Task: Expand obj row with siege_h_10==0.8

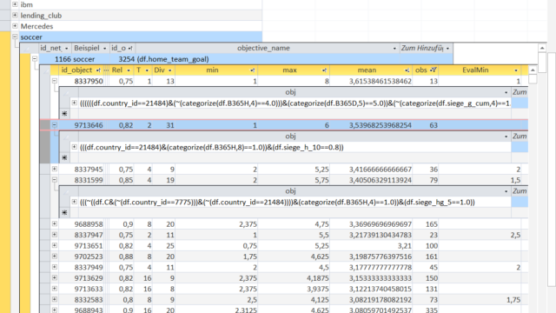Action: tap(74, 147)
